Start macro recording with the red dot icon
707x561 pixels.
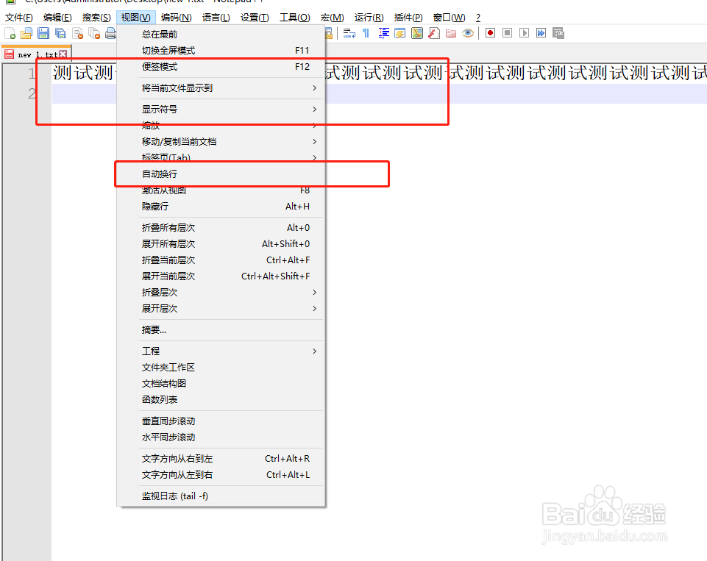tap(491, 32)
